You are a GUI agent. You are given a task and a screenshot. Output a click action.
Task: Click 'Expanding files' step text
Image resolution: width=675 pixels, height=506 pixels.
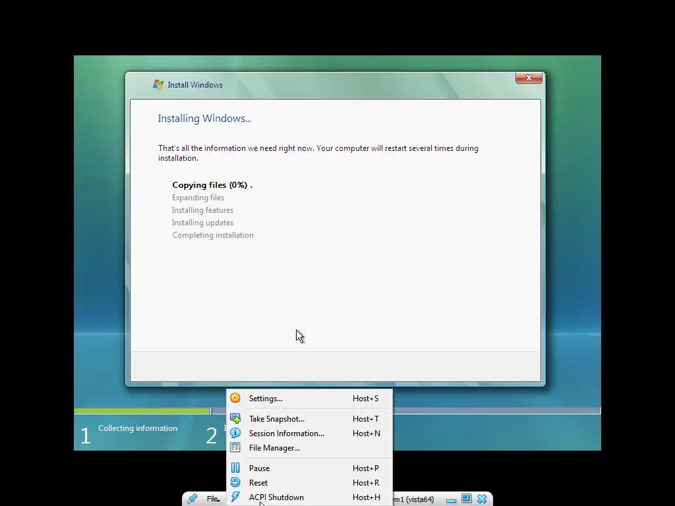[x=198, y=198]
